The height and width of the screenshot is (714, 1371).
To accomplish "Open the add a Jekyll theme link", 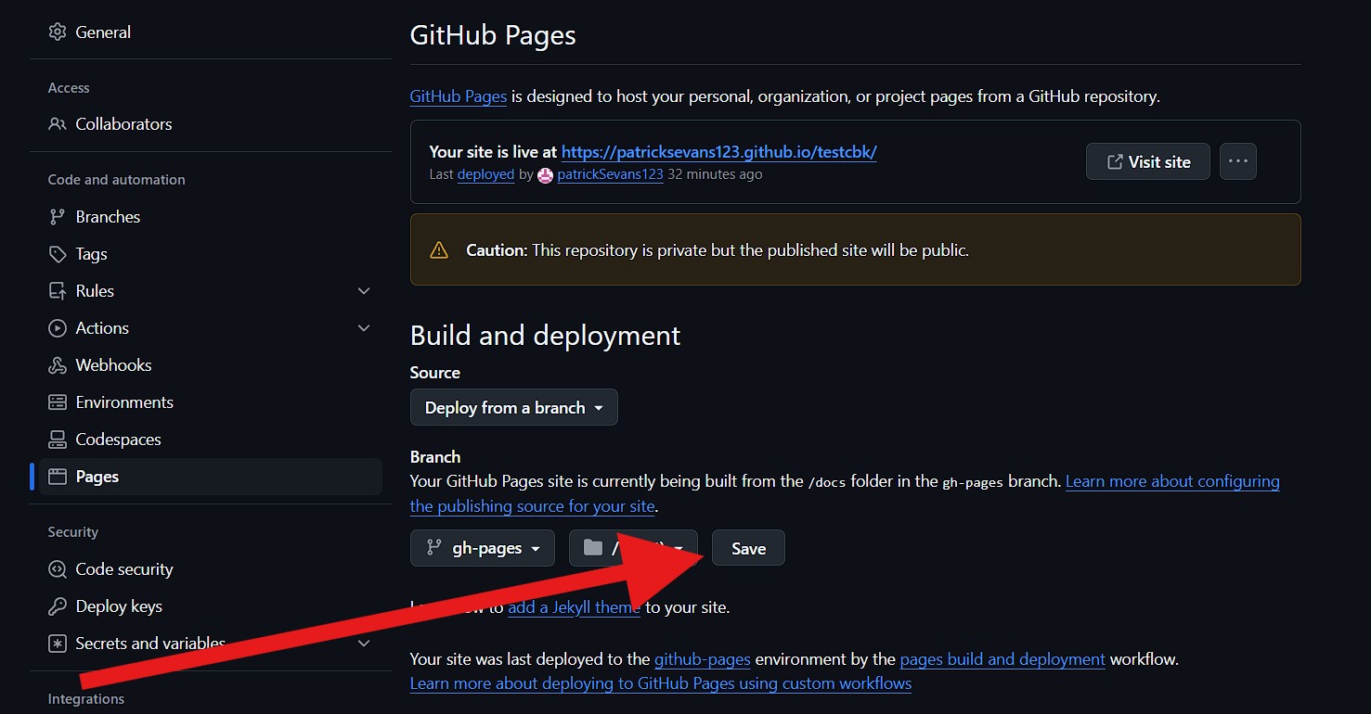I will pos(574,606).
